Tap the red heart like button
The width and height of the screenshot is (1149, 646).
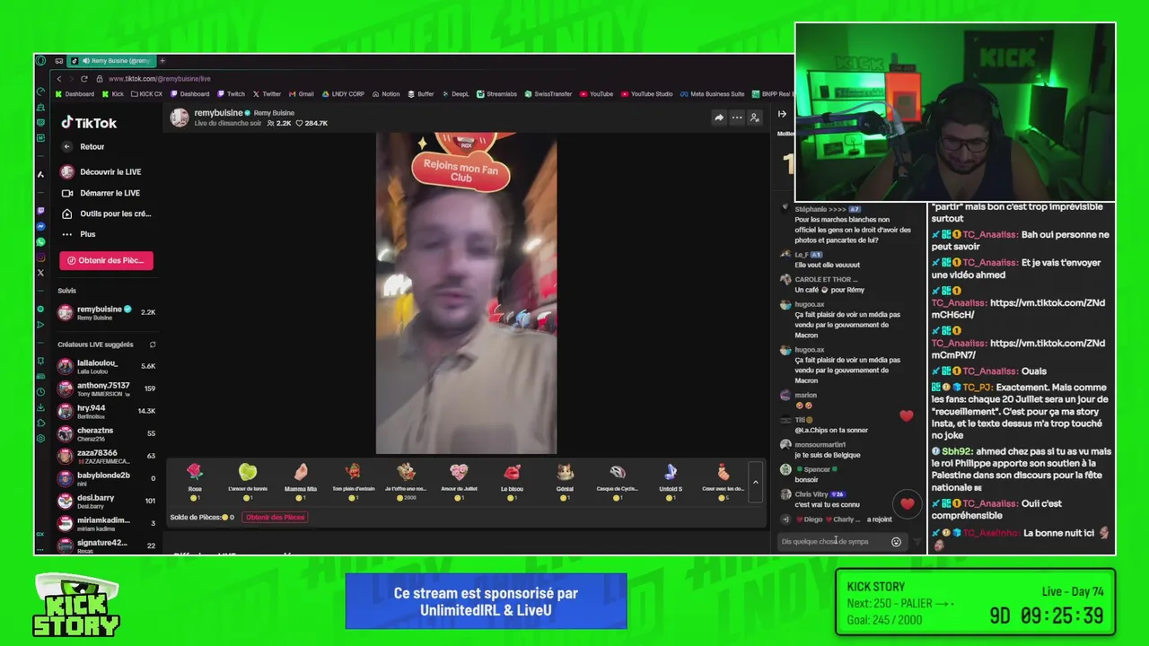(908, 504)
